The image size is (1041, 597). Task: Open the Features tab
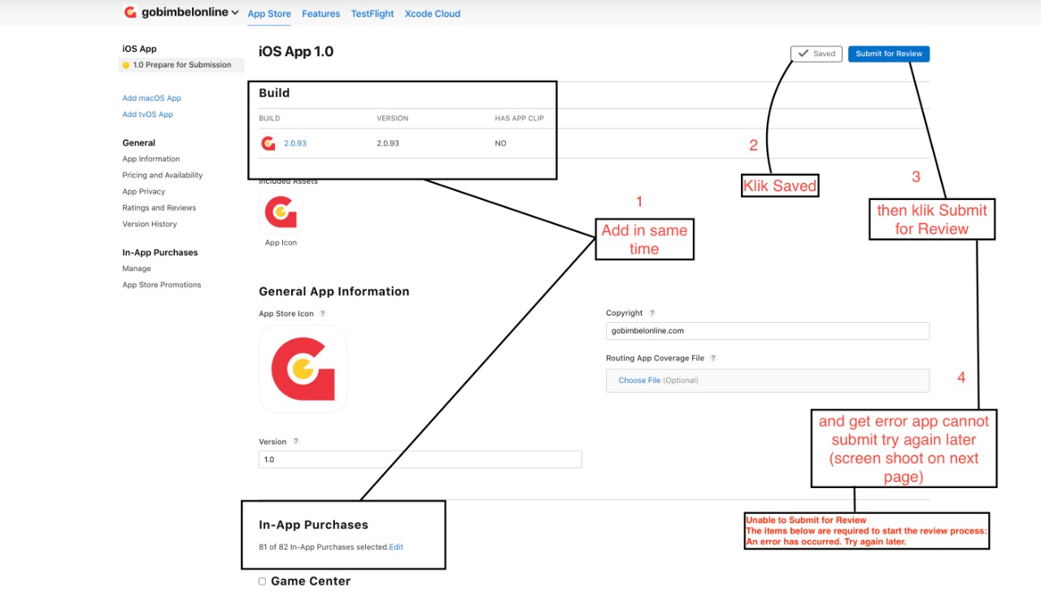(320, 14)
